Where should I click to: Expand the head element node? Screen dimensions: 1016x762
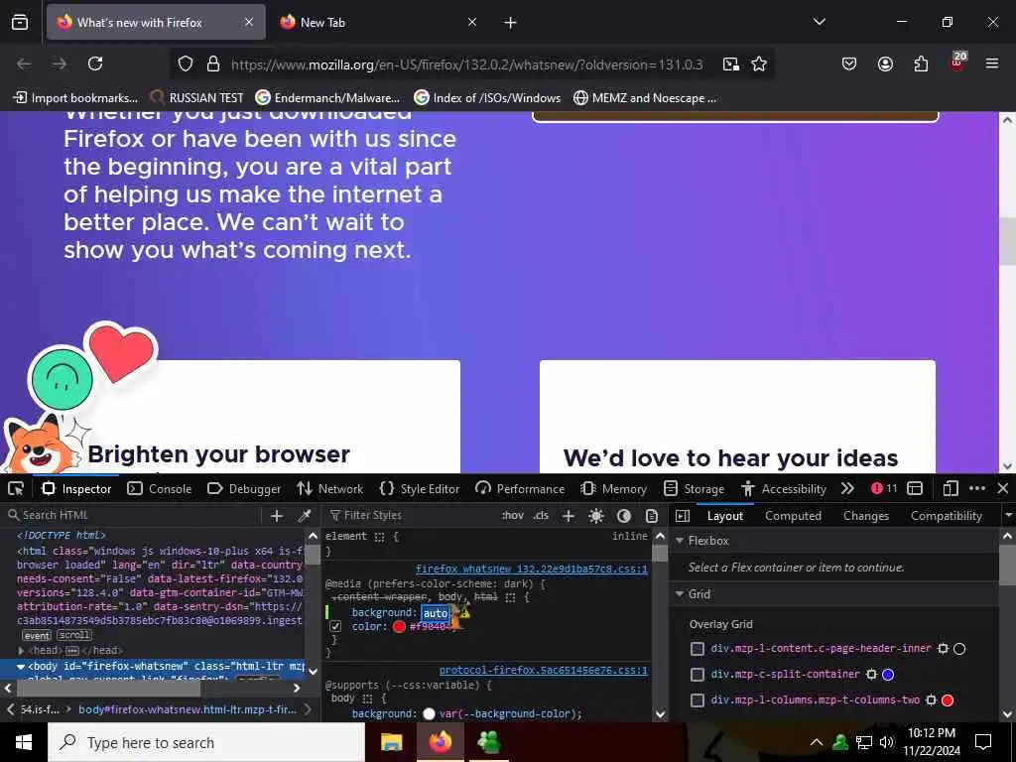[22, 650]
